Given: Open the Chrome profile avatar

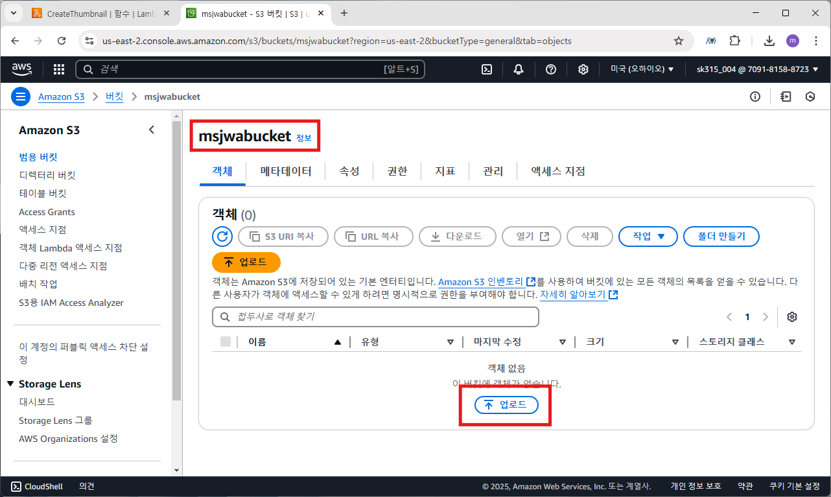Looking at the screenshot, I should [793, 41].
